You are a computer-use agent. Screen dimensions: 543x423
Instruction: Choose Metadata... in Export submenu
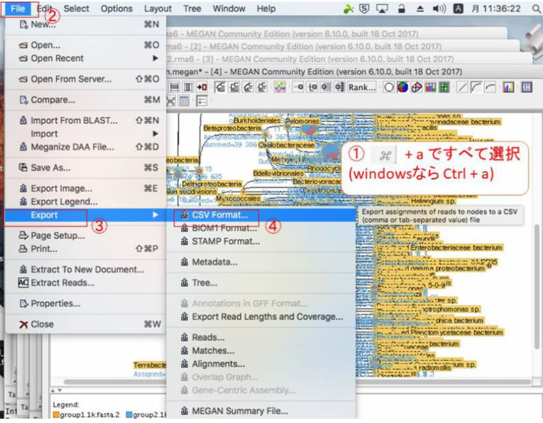click(262, 262)
